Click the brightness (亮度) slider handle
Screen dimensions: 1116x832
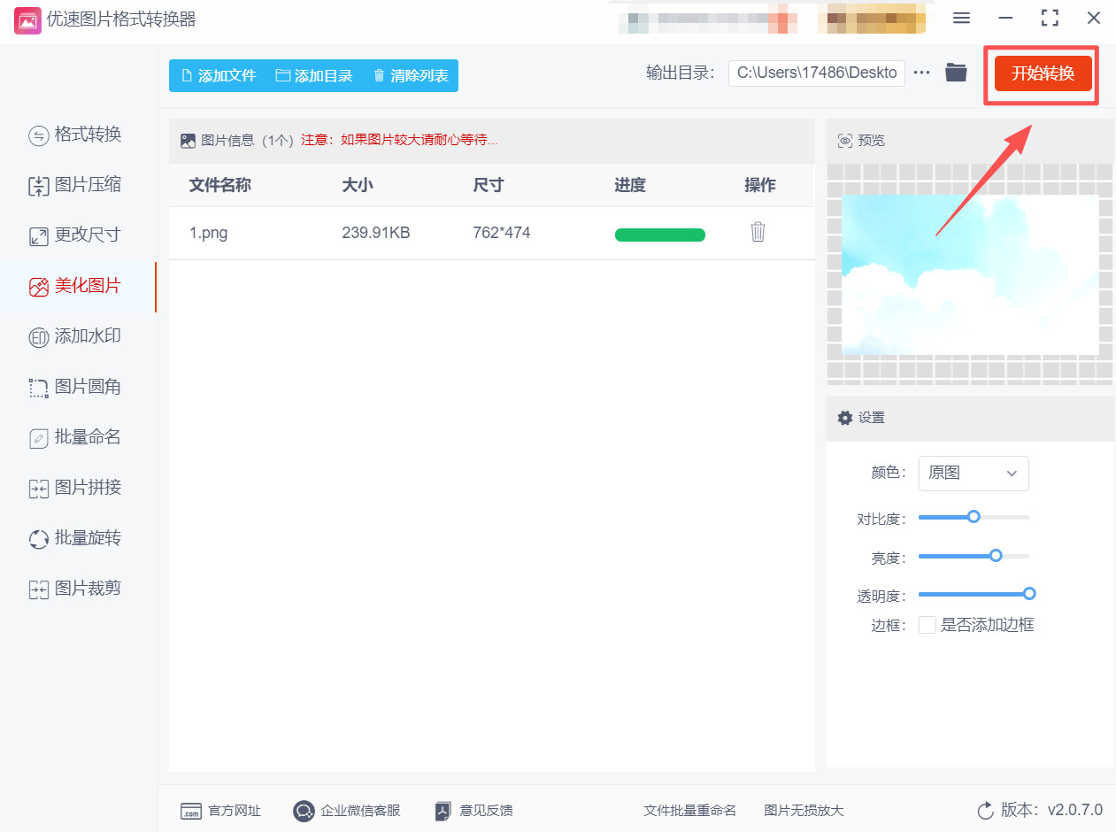(x=996, y=556)
